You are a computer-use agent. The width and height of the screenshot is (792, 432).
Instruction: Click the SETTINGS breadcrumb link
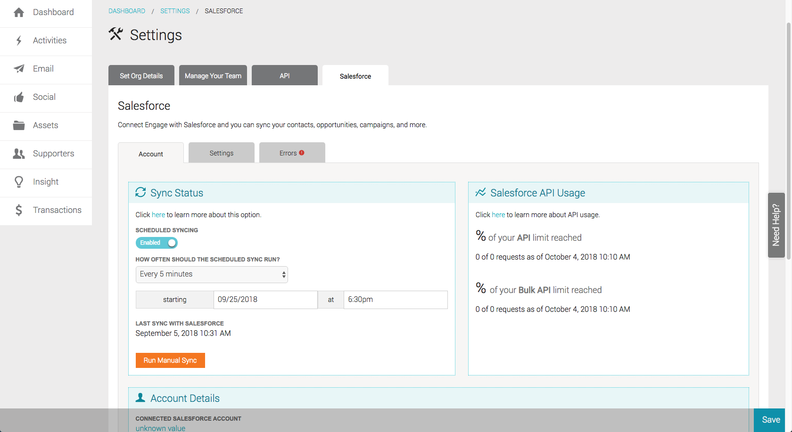point(175,11)
